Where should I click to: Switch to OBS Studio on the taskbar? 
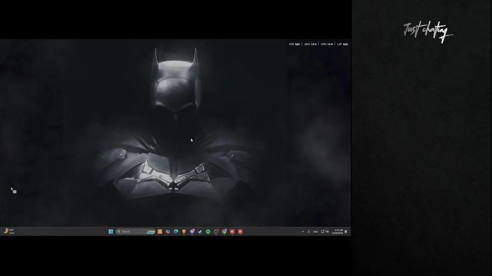[x=216, y=232]
